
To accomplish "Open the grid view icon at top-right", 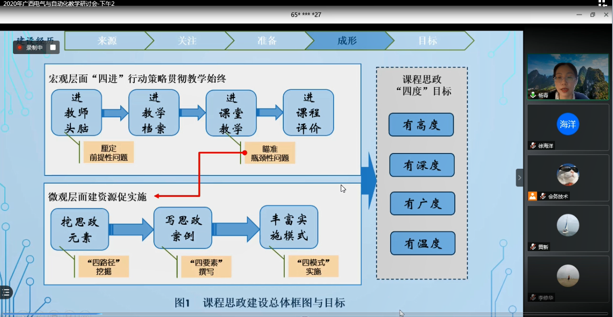I will pyautogui.click(x=602, y=3).
